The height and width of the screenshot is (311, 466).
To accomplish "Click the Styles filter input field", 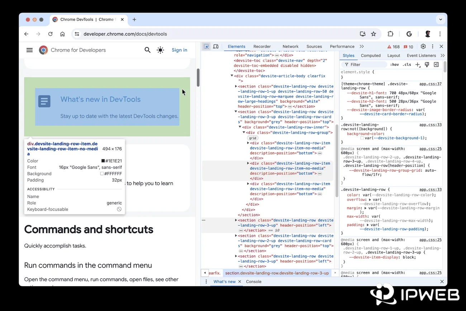I will (x=364, y=65).
